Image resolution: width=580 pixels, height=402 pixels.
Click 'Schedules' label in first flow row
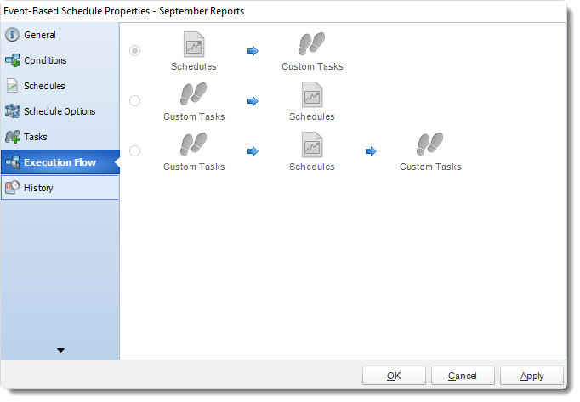coord(193,66)
